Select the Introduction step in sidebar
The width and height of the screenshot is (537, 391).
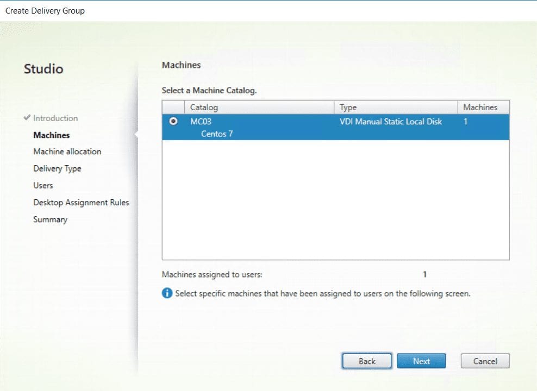(x=54, y=118)
